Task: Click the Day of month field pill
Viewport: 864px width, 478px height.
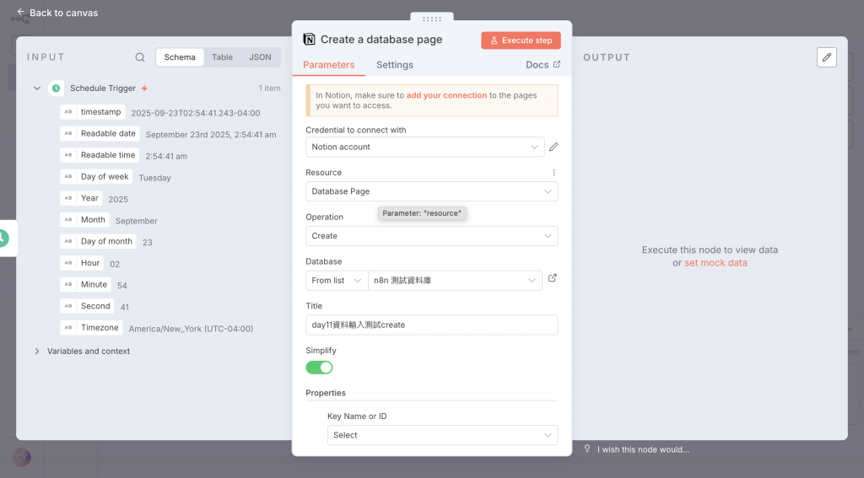Action: pyautogui.click(x=99, y=240)
